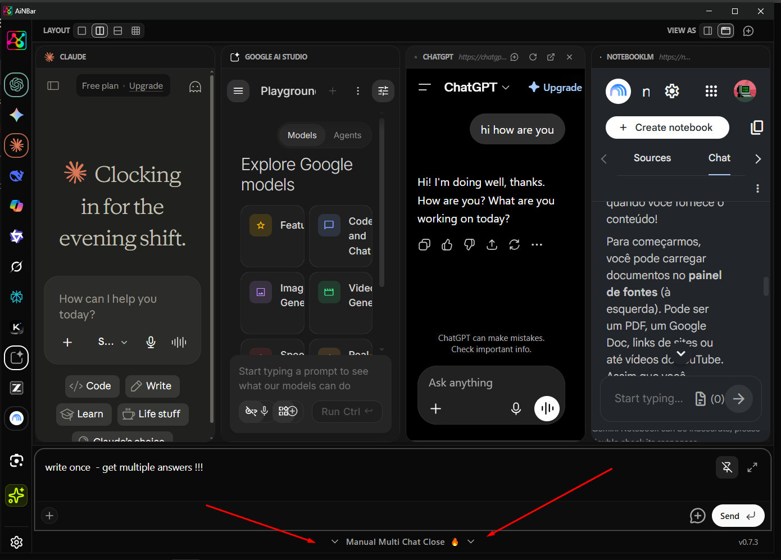The image size is (781, 560).
Task: Give thumbs down to ChatGPT response
Action: pyautogui.click(x=470, y=244)
